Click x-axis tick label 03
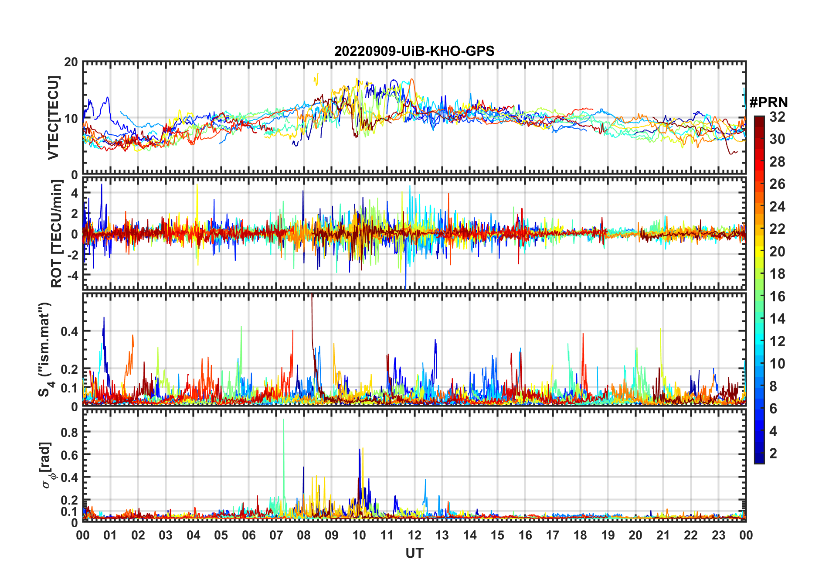This screenshot has height=580, width=829. (166, 535)
